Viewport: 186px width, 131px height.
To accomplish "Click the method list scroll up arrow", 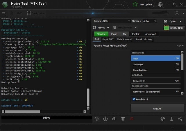I will click(x=182, y=52).
